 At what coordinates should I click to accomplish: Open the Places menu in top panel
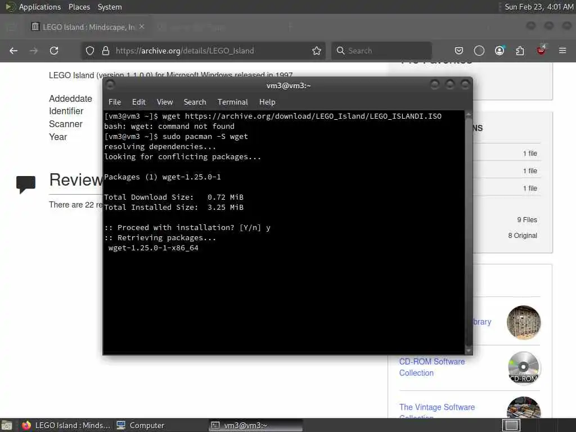tap(79, 7)
